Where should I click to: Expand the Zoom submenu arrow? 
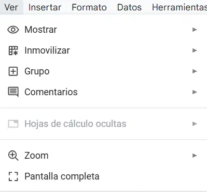click(x=195, y=156)
